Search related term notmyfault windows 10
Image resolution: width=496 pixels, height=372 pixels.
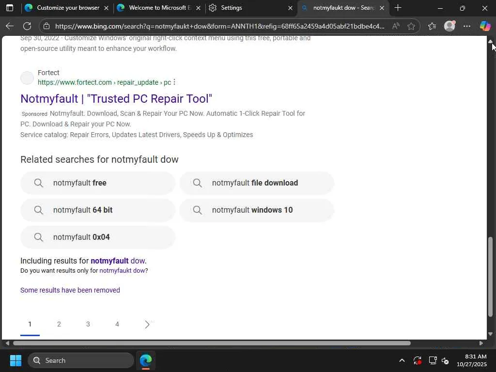(257, 210)
